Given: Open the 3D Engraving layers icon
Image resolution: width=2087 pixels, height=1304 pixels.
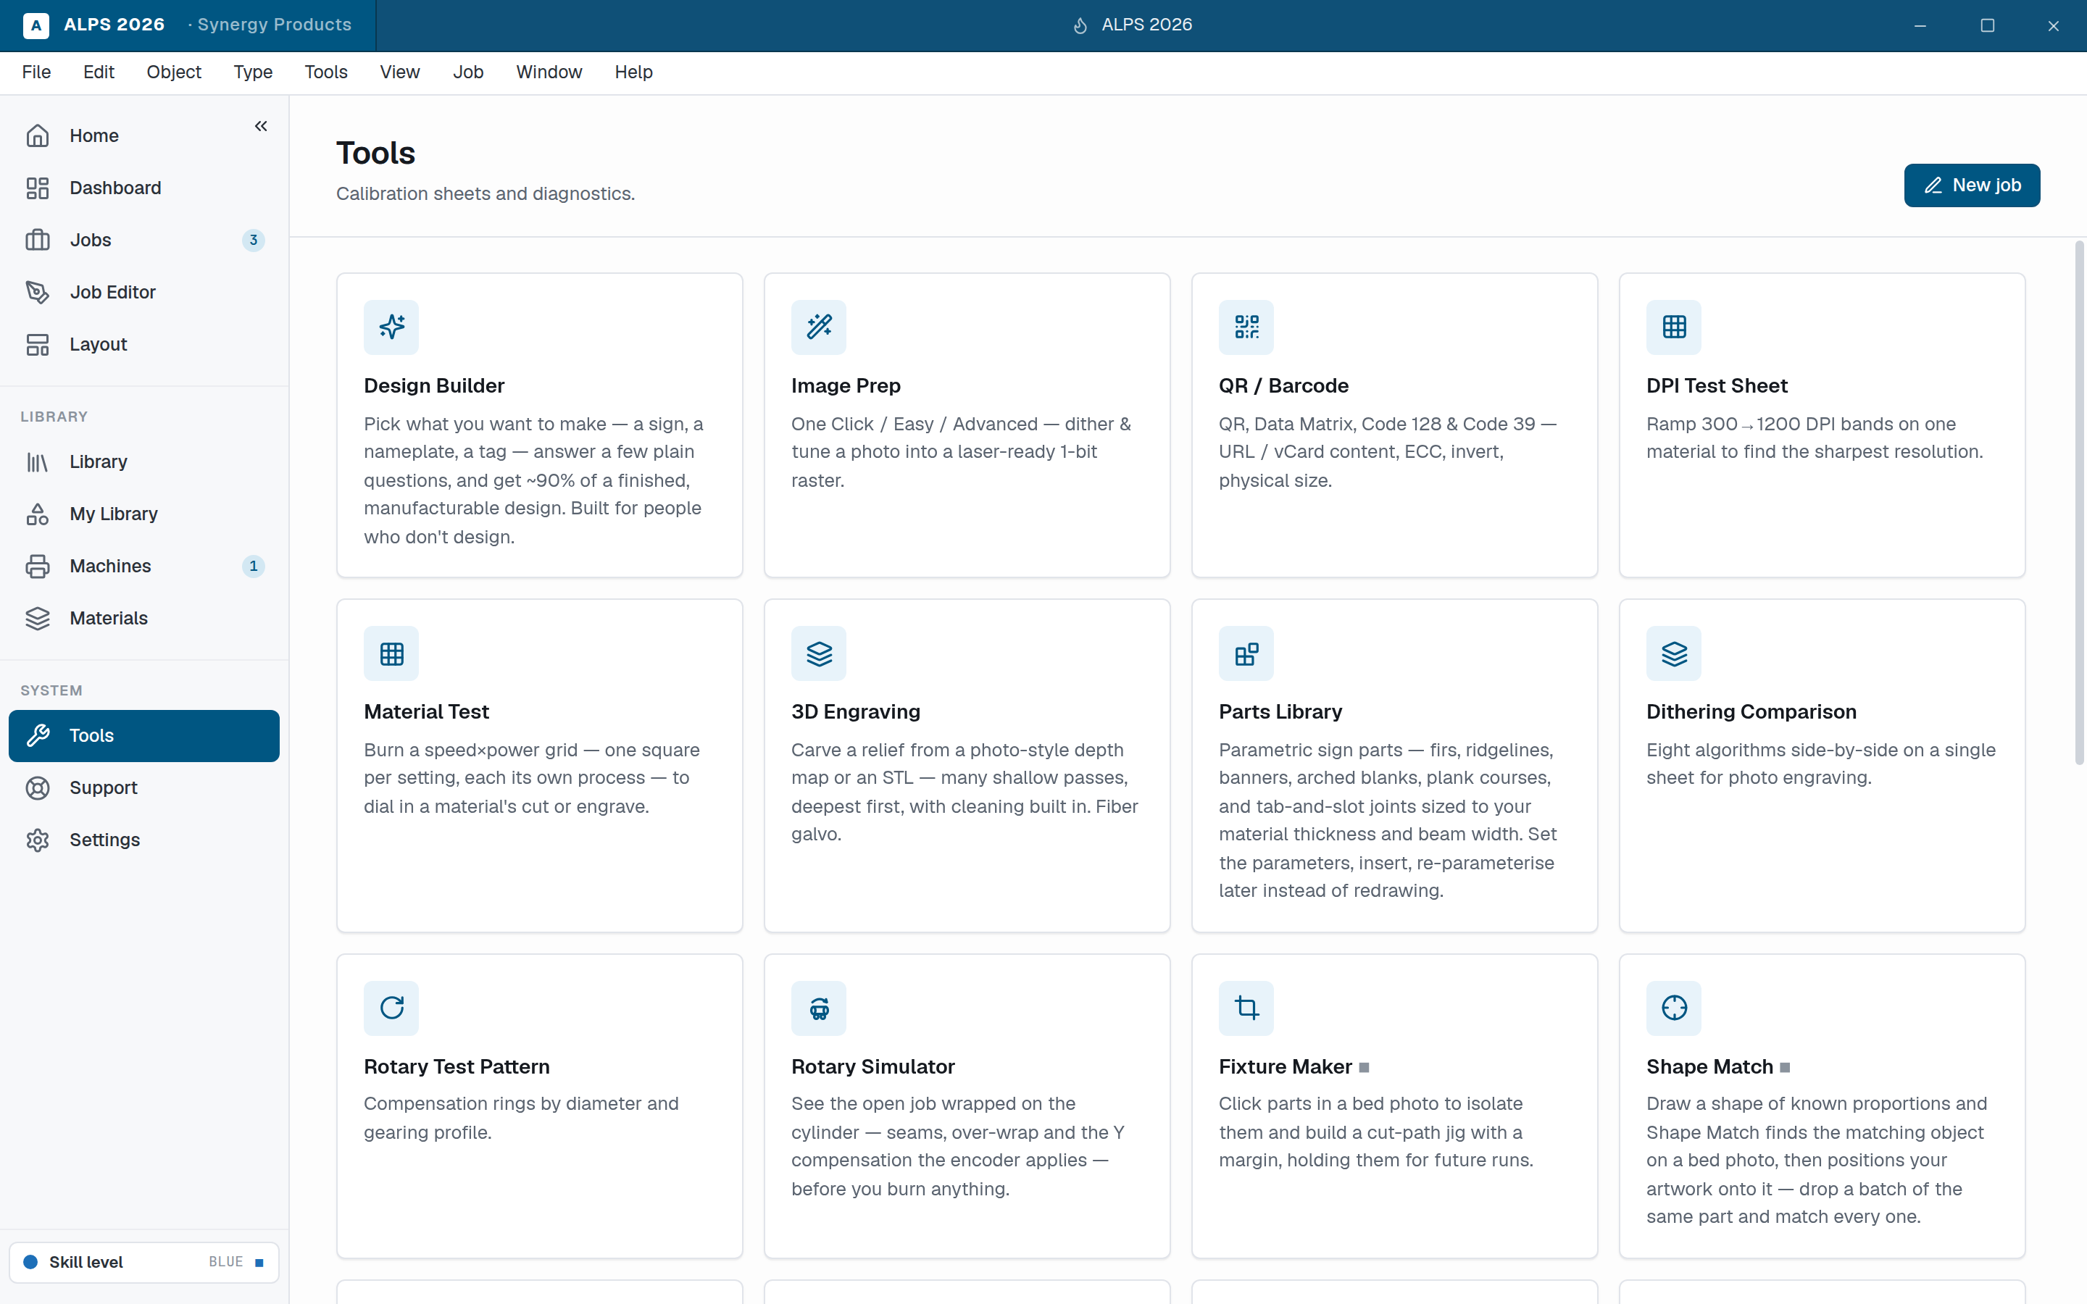Looking at the screenshot, I should coord(818,653).
